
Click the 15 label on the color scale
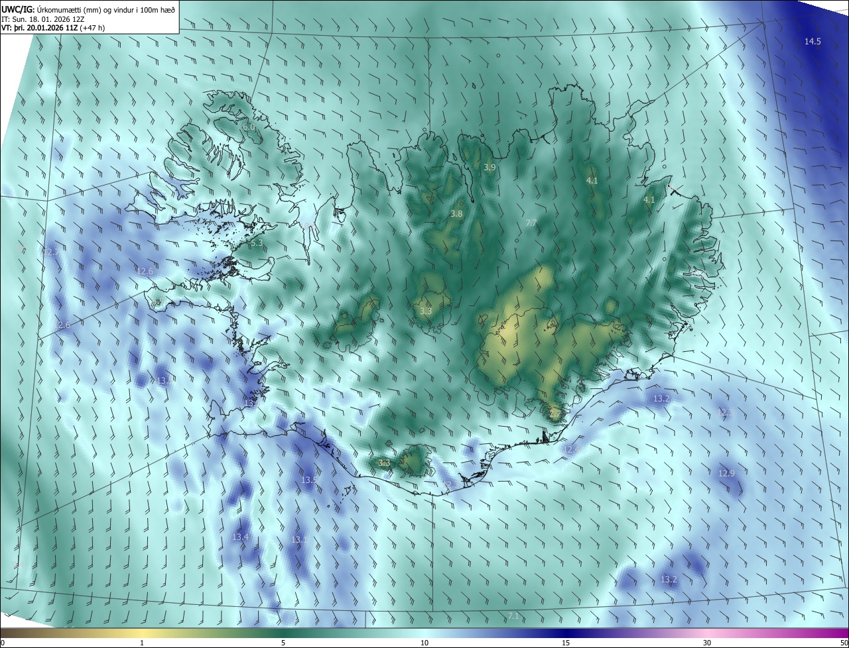566,643
